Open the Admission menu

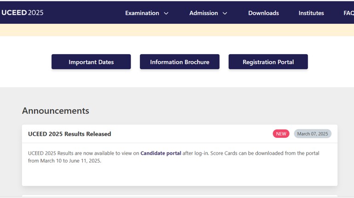coord(203,13)
